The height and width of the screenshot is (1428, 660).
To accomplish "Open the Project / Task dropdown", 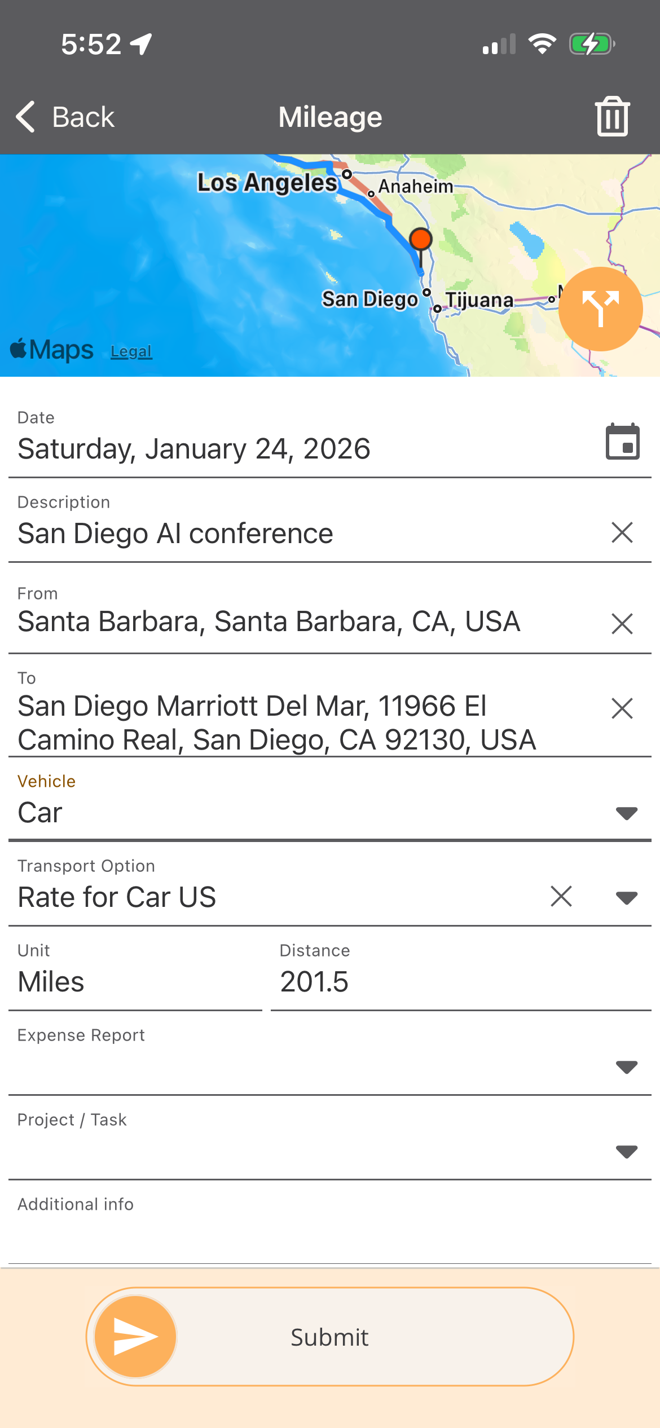I will (x=626, y=1151).
